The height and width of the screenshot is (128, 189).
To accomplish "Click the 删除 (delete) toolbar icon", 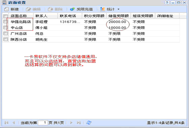I will (x=50, y=9).
